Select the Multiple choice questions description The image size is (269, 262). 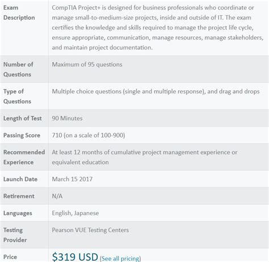coord(155,91)
